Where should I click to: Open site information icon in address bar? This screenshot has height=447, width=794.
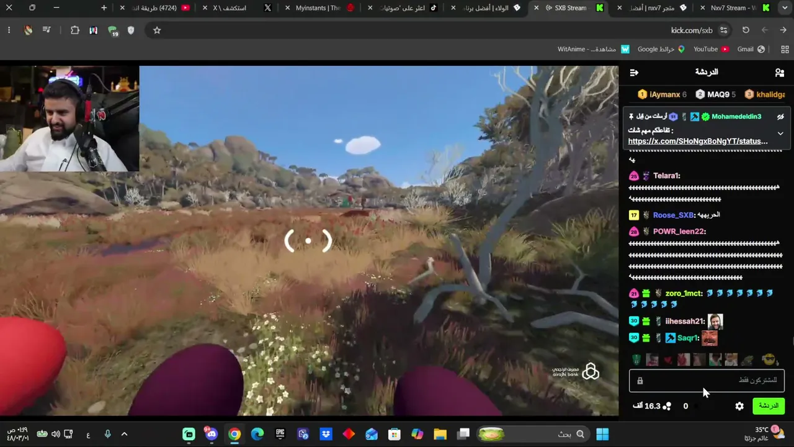point(723,30)
